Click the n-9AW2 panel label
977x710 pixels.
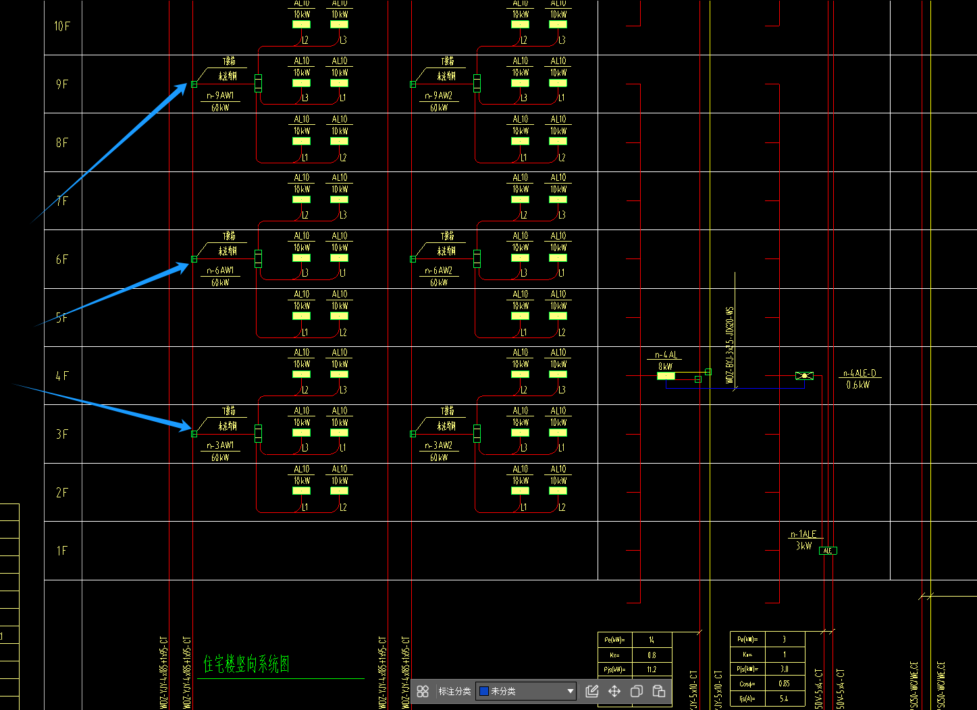439,96
